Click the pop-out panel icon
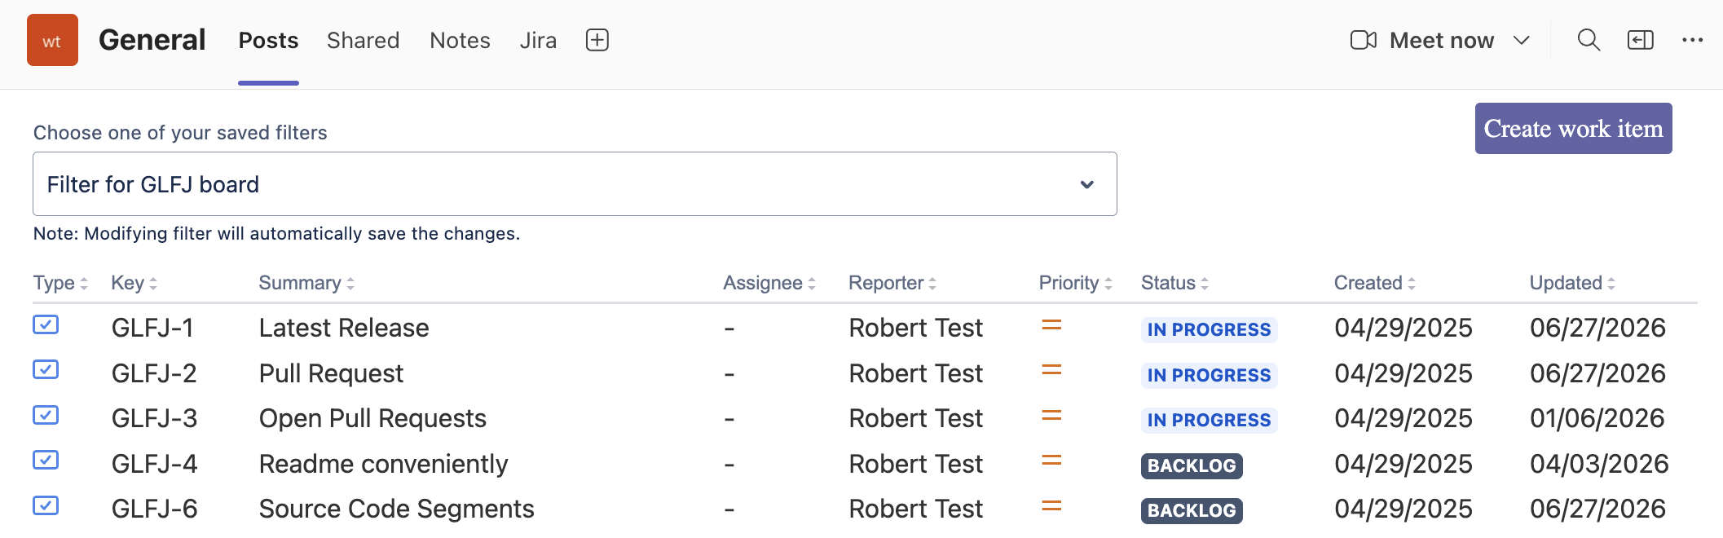Image resolution: width=1723 pixels, height=538 pixels. click(x=1640, y=40)
